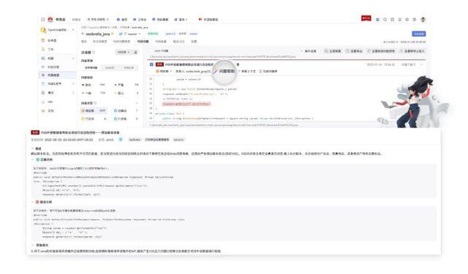Image resolution: width=468 pixels, height=274 pixels.
Task: Switch to the 概览 tab
Action: (84, 42)
